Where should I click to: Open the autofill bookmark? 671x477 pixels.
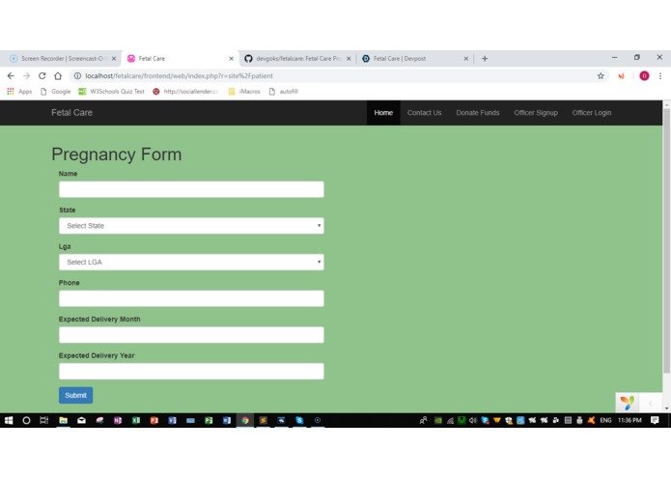(x=284, y=91)
